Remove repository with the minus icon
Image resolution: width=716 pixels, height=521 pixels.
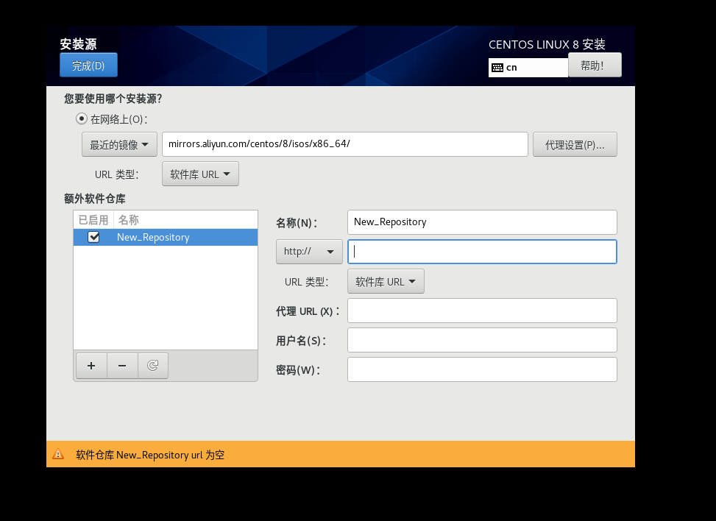(122, 366)
